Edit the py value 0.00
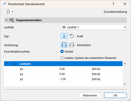The height and width of the screenshot is (101, 131). (62, 74)
